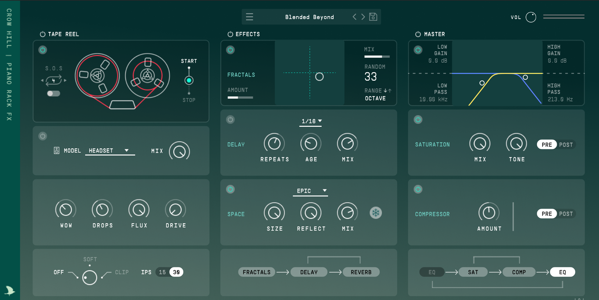This screenshot has width=599, height=300.
Task: Click the S.O.S loop icon
Action: [54, 80]
